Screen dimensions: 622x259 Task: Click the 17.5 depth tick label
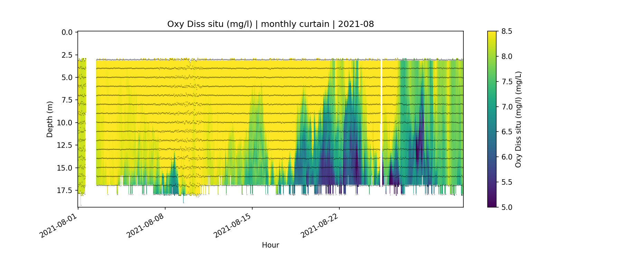coord(65,191)
